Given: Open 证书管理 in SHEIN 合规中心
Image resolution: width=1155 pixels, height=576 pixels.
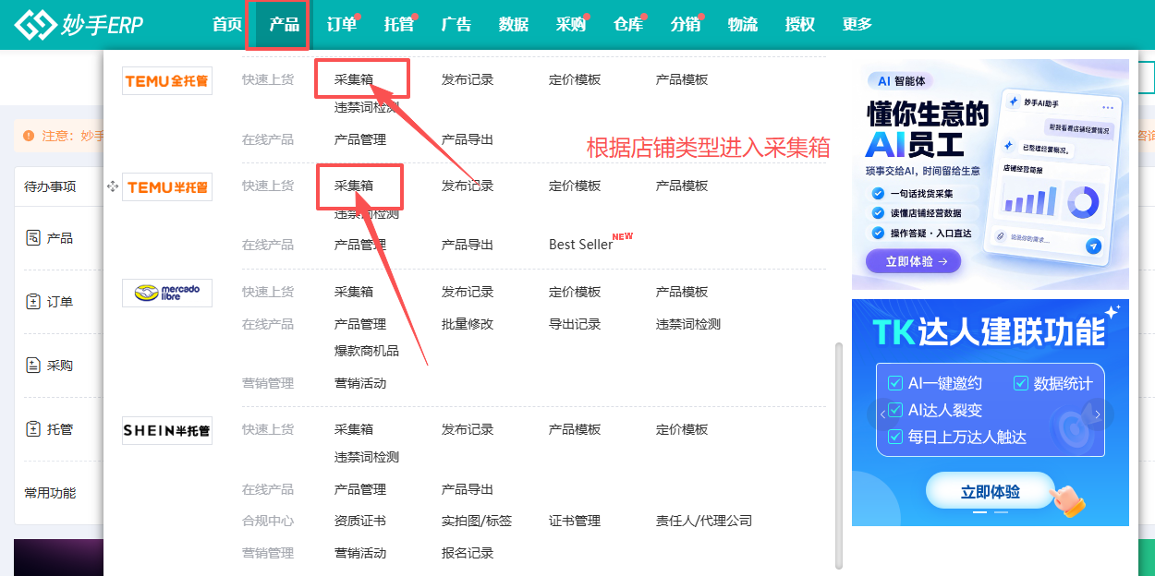Looking at the screenshot, I should coord(575,521).
